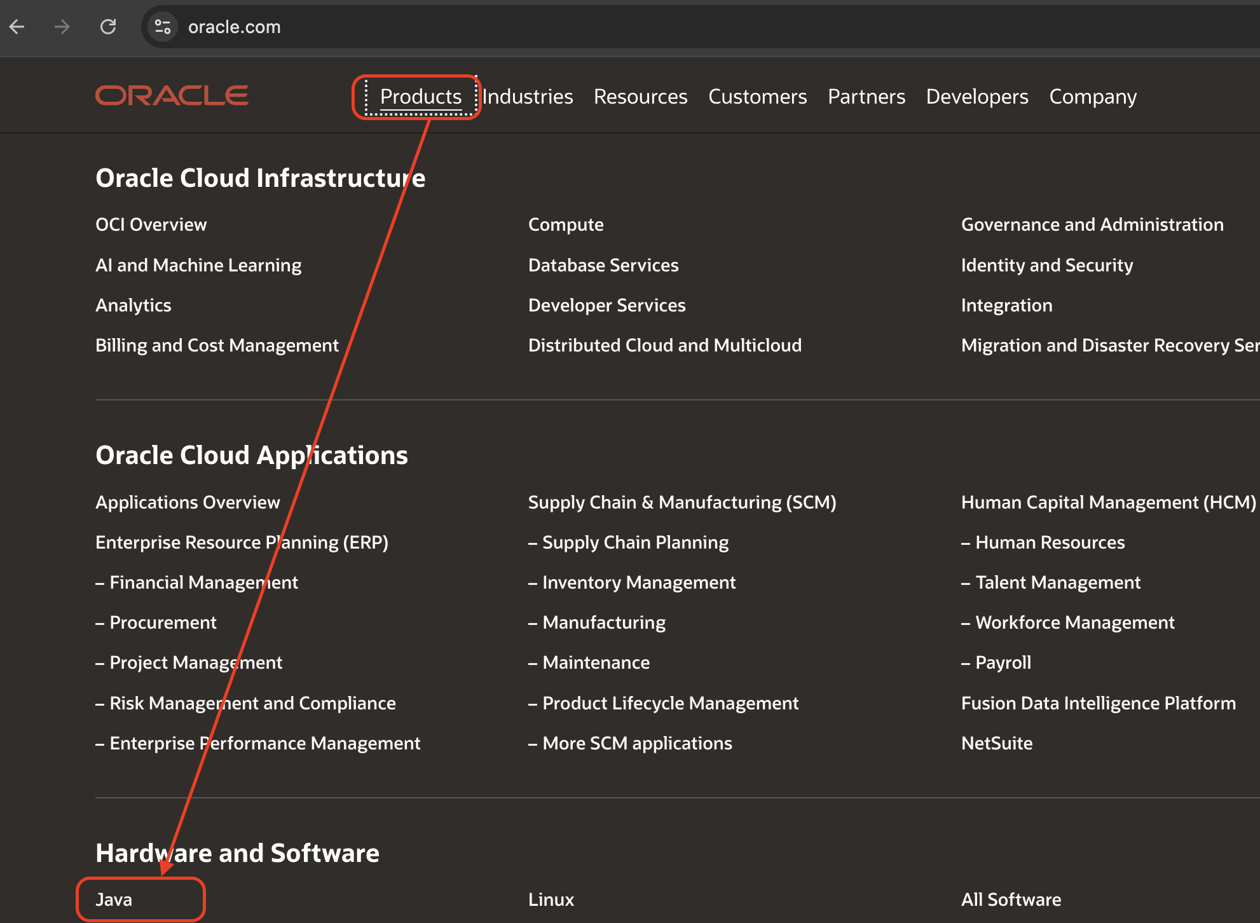Open the Industries menu
1260x923 pixels.
[x=527, y=97]
